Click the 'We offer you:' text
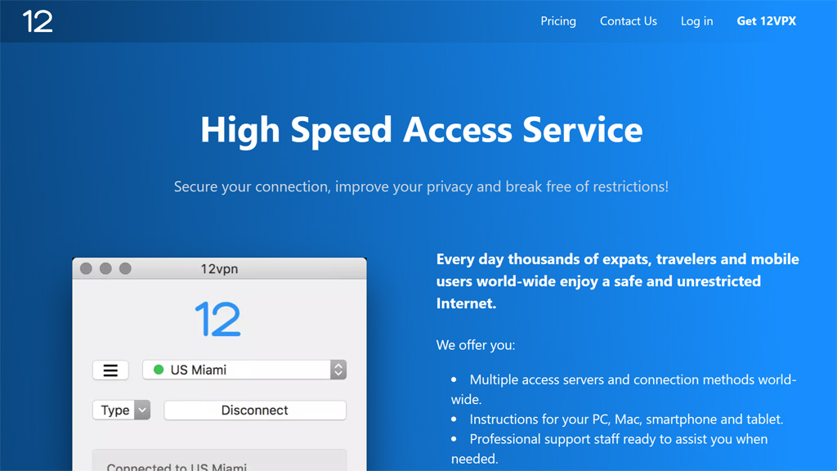This screenshot has height=471, width=837. [x=476, y=345]
